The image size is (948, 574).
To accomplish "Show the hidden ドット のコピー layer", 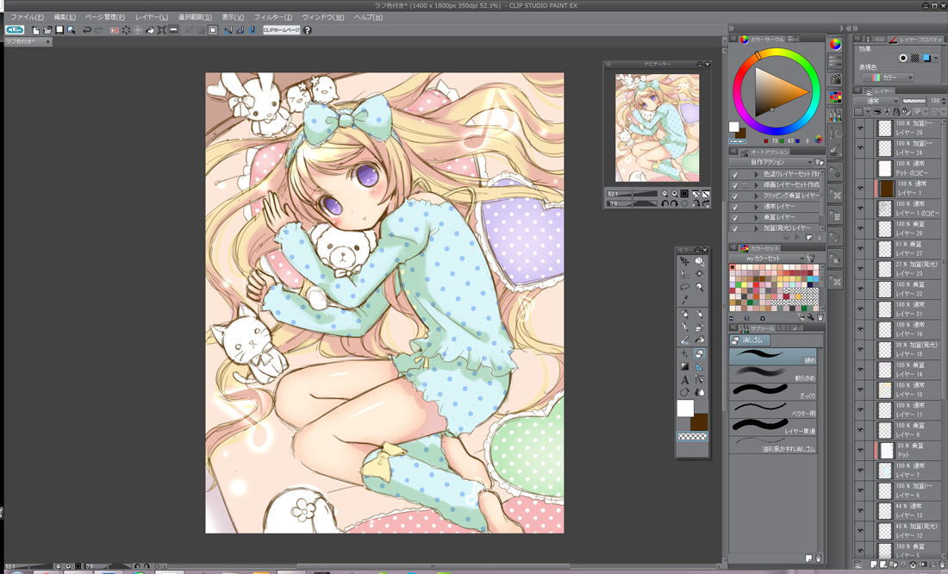I will click(x=860, y=168).
